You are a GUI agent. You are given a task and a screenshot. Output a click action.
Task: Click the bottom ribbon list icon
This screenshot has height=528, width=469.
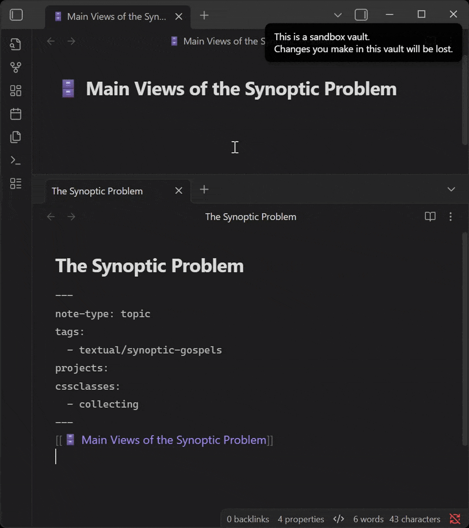(16, 183)
